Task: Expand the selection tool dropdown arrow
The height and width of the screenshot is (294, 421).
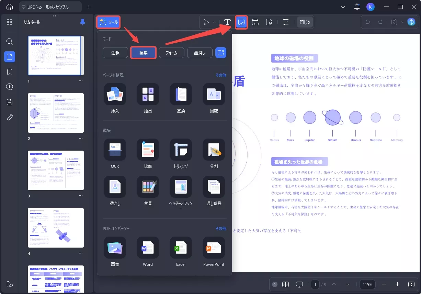Action: 213,22
